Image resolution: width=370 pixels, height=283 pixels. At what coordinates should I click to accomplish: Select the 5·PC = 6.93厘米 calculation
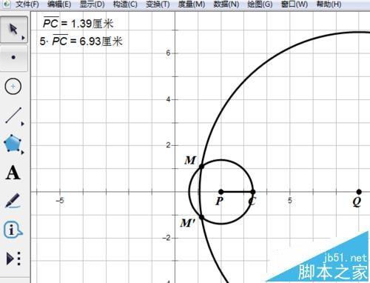81,41
